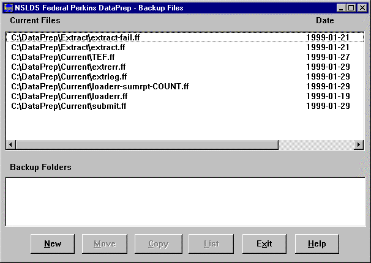371x263 pixels.
Task: Click inside the Backup Folders list box
Action: pyautogui.click(x=185, y=201)
